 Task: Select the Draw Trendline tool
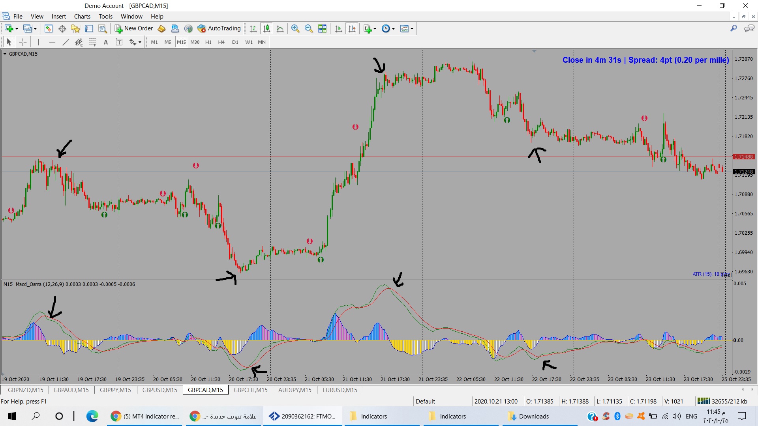click(x=66, y=42)
